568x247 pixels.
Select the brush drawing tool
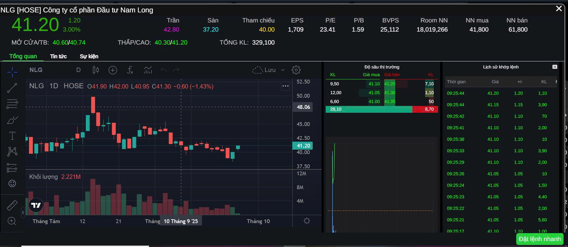point(12,120)
